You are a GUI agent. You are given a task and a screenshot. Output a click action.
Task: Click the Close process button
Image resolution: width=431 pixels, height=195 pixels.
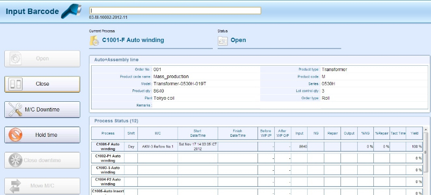pyautogui.click(x=43, y=84)
